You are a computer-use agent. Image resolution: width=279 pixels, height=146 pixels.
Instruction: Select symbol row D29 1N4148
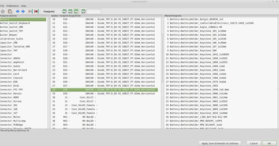click(x=104, y=93)
